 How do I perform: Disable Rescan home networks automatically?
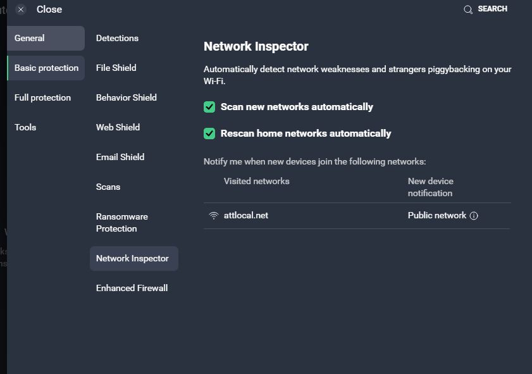(x=209, y=134)
